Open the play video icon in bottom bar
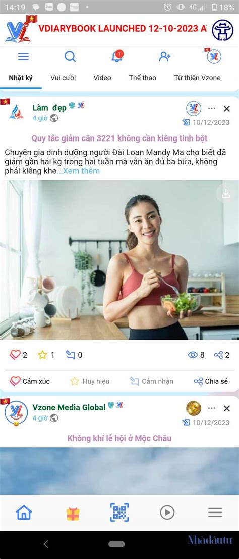The height and width of the screenshot is (559, 239). [167, 513]
